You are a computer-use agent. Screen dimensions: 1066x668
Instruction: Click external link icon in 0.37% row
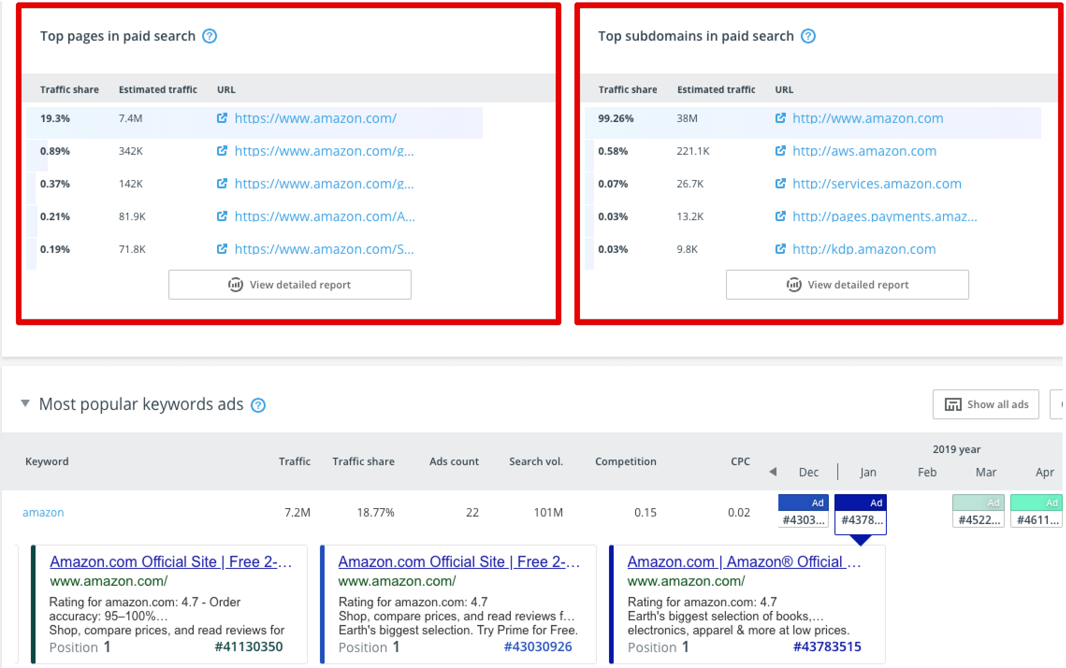[222, 183]
